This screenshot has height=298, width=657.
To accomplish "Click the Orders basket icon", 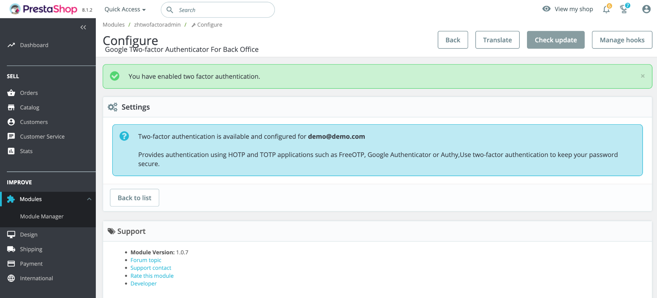I will [11, 93].
